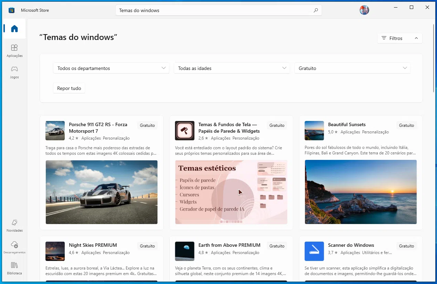Open Aplicações section in sidebar
Viewport: 437px width, 284px height.
coord(14,50)
